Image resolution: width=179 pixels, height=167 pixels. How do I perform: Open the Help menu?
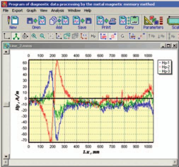click(87, 11)
